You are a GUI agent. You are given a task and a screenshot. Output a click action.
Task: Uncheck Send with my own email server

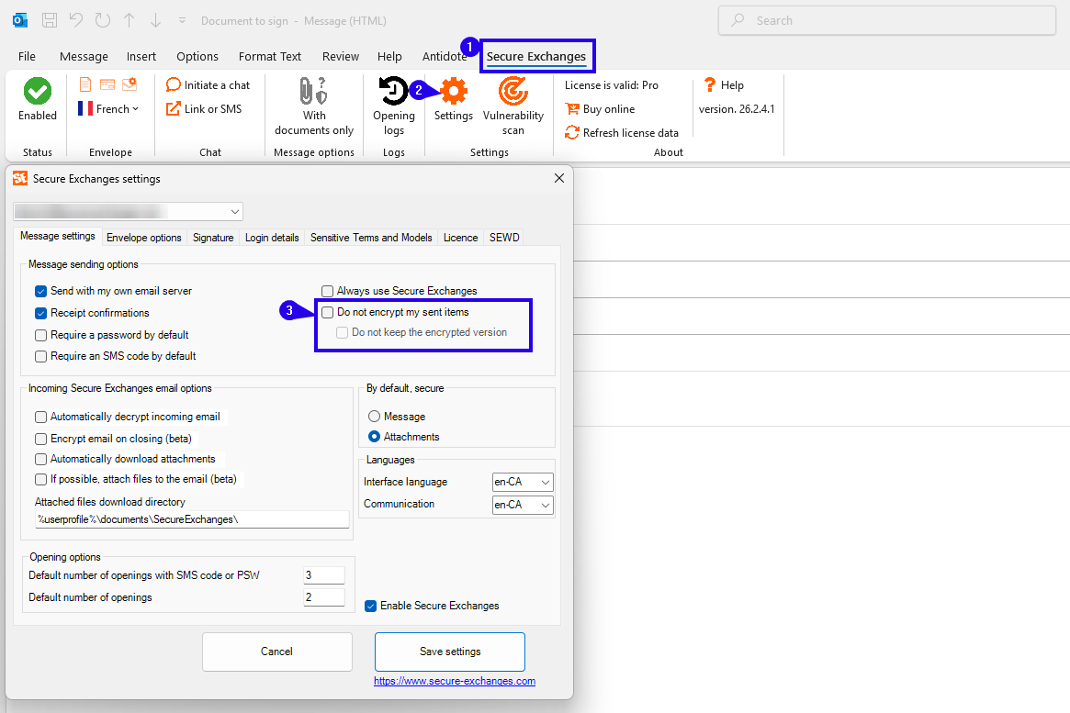click(41, 291)
